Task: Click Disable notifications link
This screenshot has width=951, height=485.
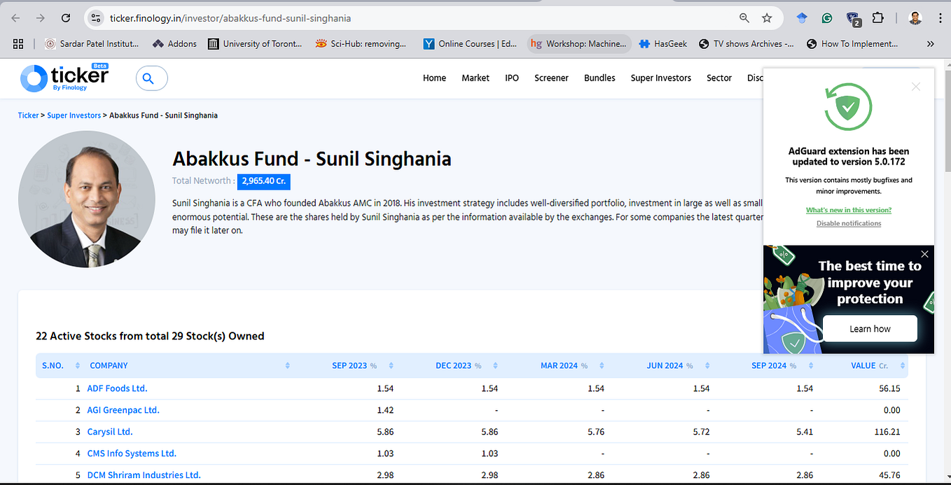Action: pyautogui.click(x=848, y=223)
